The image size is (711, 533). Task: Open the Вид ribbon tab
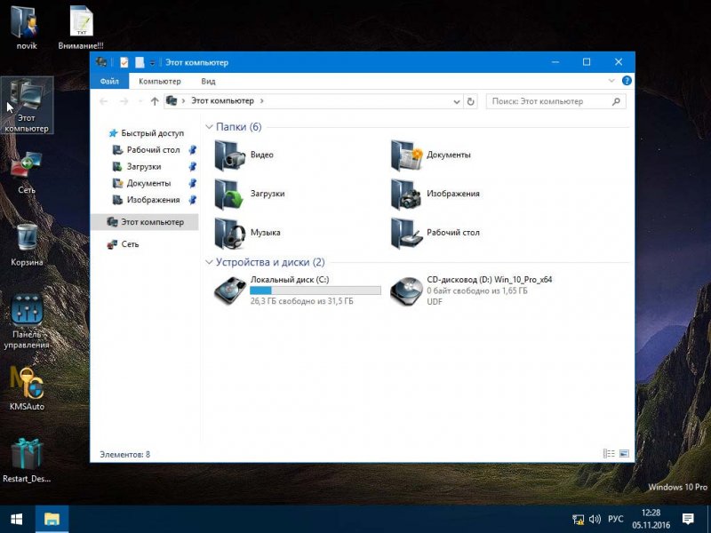[208, 81]
